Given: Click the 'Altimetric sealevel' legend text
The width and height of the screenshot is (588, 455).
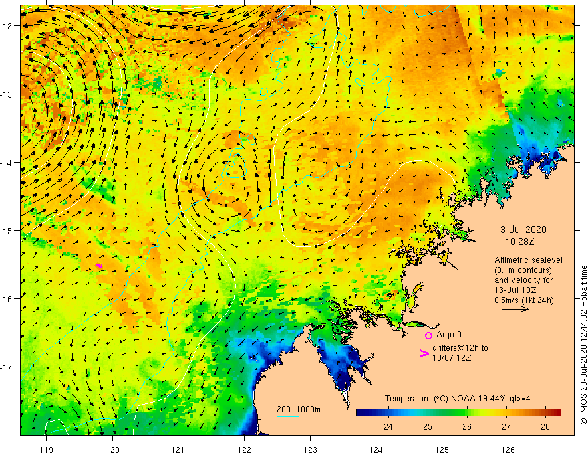Looking at the screenshot, I should click(529, 260).
